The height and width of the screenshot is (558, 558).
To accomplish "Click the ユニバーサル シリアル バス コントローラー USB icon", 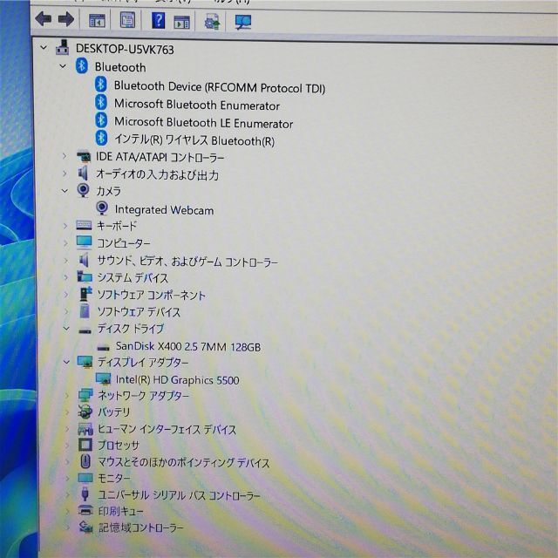I will [x=85, y=494].
